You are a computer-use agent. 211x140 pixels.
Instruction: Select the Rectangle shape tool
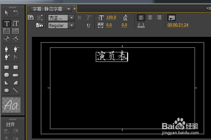[x=7, y=67]
